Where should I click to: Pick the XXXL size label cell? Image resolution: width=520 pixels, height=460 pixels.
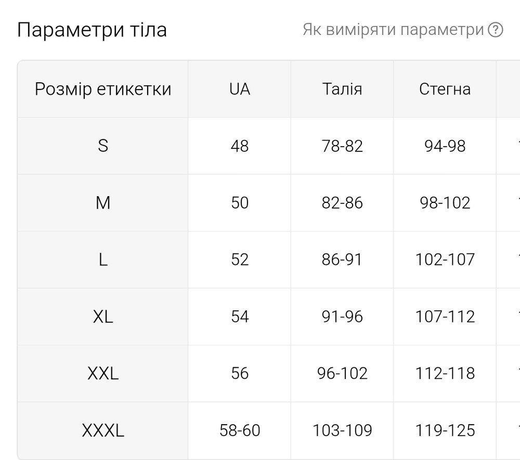point(103,430)
